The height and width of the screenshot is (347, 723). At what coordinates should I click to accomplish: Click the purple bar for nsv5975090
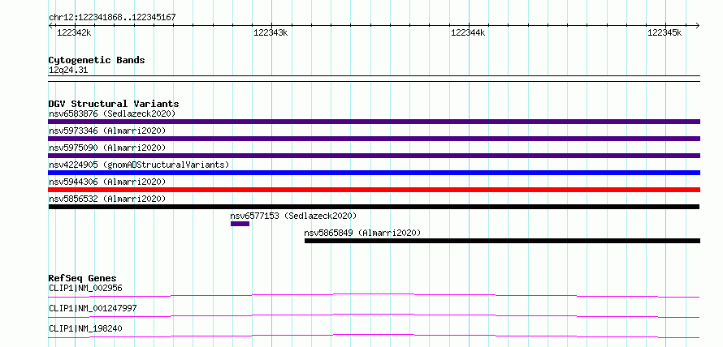[x=374, y=156]
